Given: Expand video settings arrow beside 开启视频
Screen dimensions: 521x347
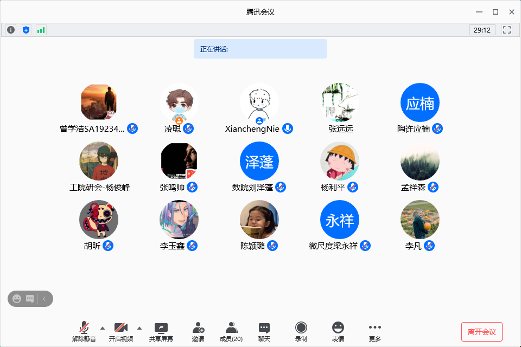Looking at the screenshot, I should (x=139, y=327).
